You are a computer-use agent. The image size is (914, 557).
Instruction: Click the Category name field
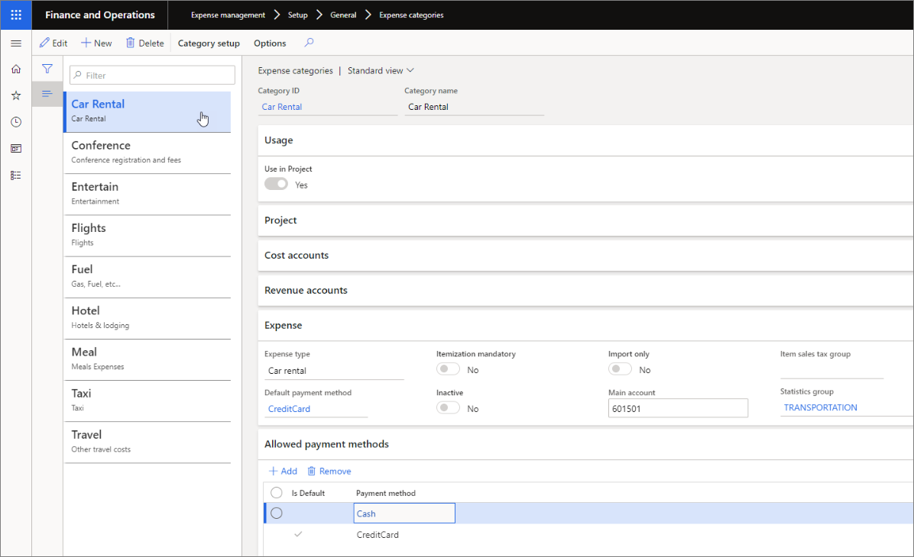(474, 107)
